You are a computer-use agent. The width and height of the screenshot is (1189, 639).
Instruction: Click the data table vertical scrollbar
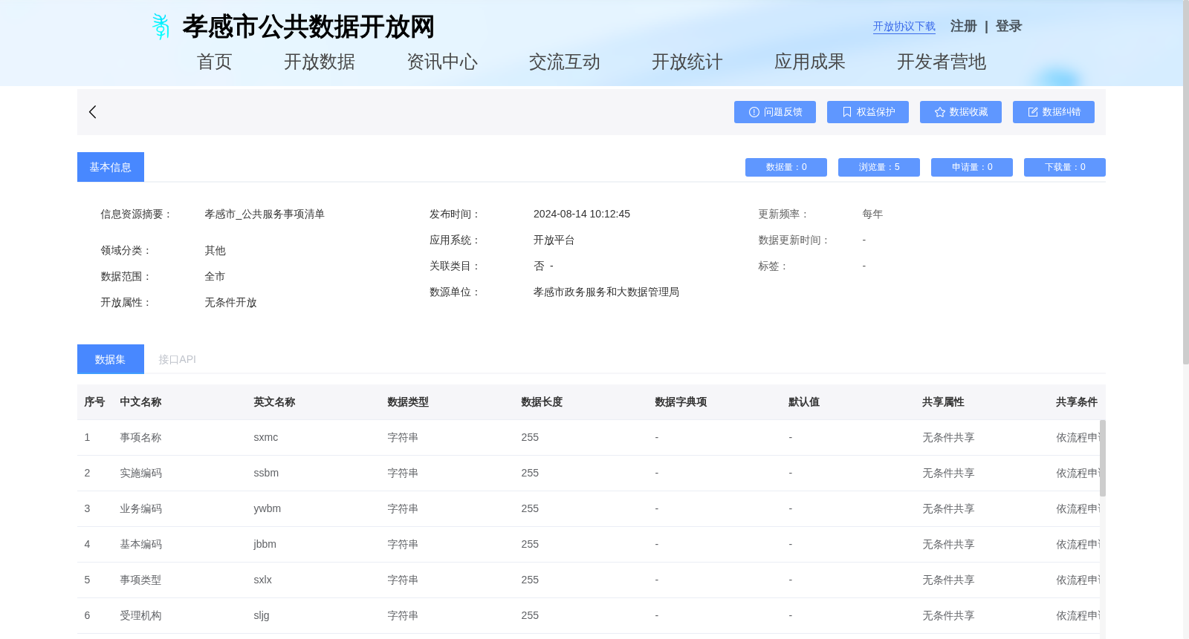(1103, 458)
